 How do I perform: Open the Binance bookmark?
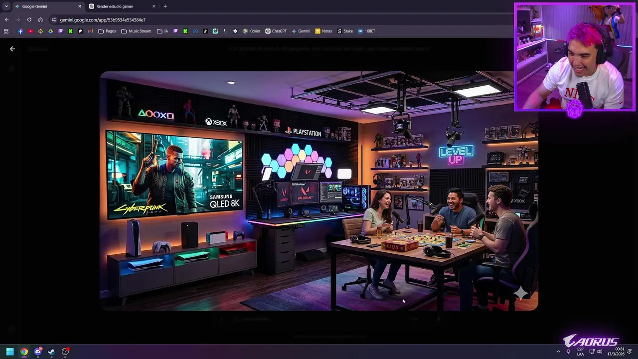[x=40, y=31]
